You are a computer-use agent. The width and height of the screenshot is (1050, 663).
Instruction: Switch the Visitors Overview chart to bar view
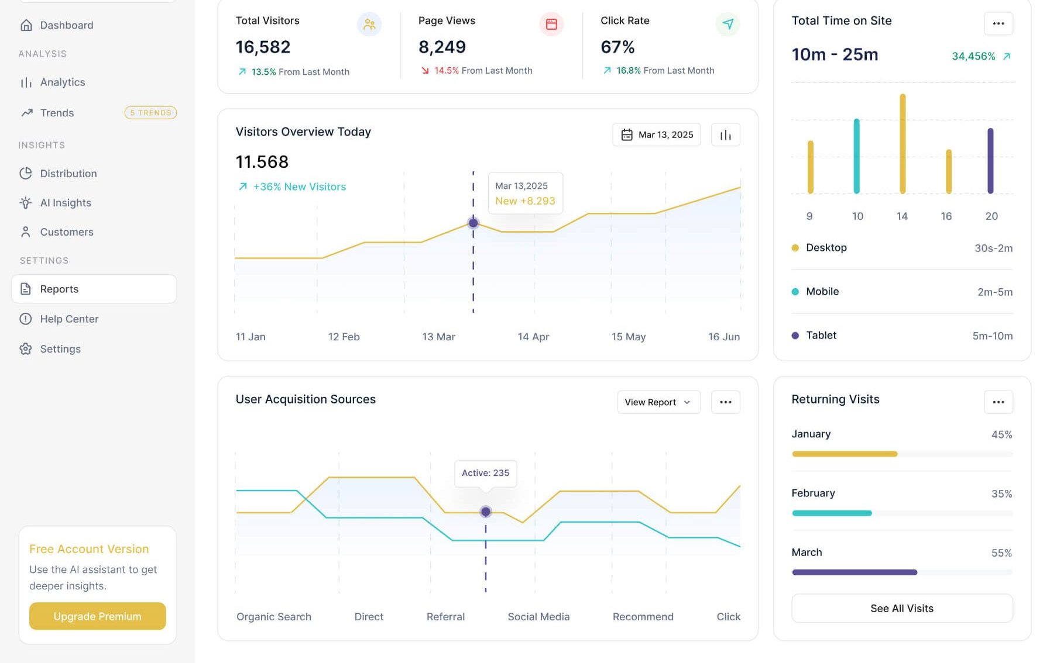[x=725, y=135]
